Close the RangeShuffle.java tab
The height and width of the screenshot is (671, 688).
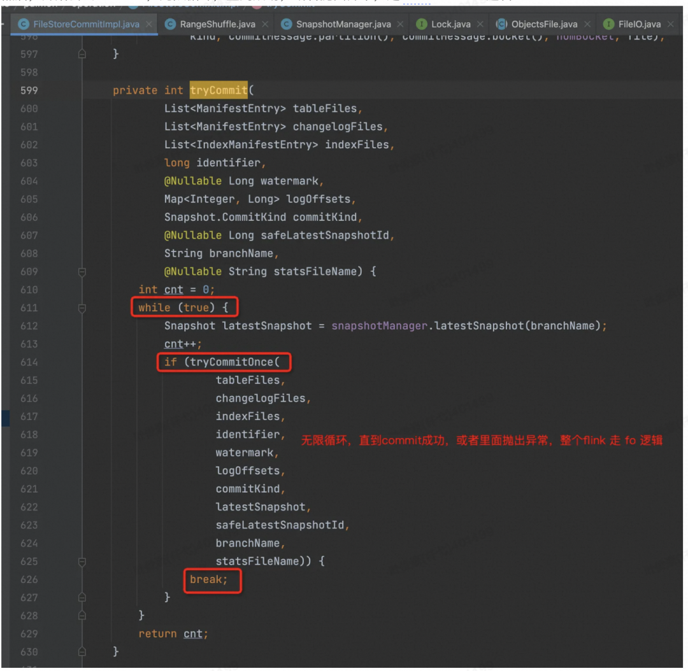pyautogui.click(x=265, y=24)
